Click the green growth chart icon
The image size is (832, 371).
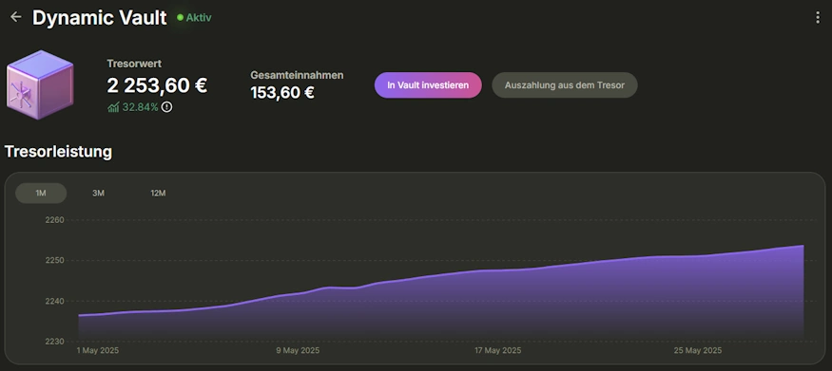pyautogui.click(x=113, y=107)
